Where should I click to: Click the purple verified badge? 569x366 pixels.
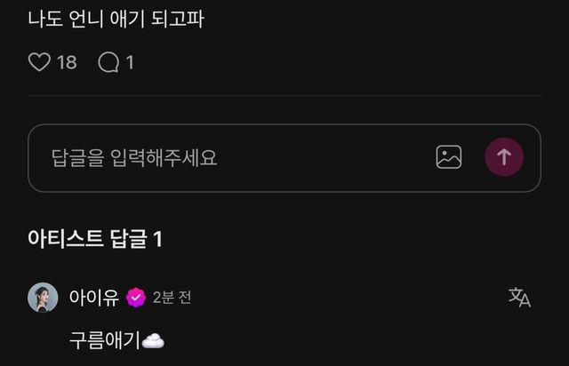click(x=136, y=298)
